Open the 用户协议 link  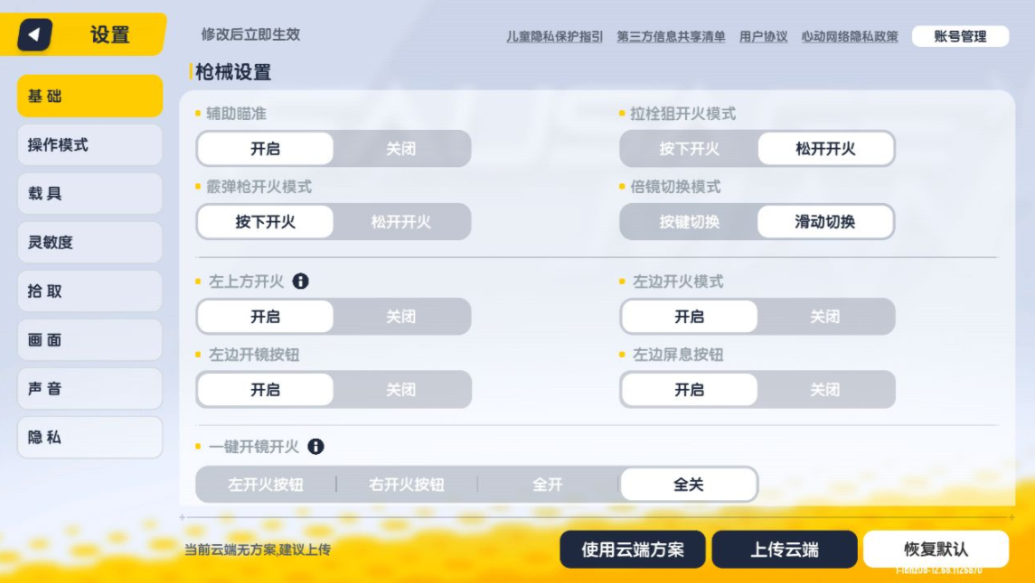point(763,37)
